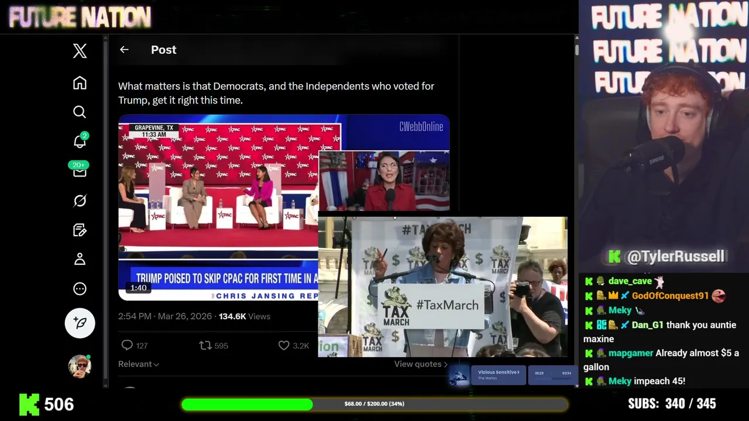Screen dimensions: 749x421
Task: Click the Kick viewer count 506
Action: point(59,404)
